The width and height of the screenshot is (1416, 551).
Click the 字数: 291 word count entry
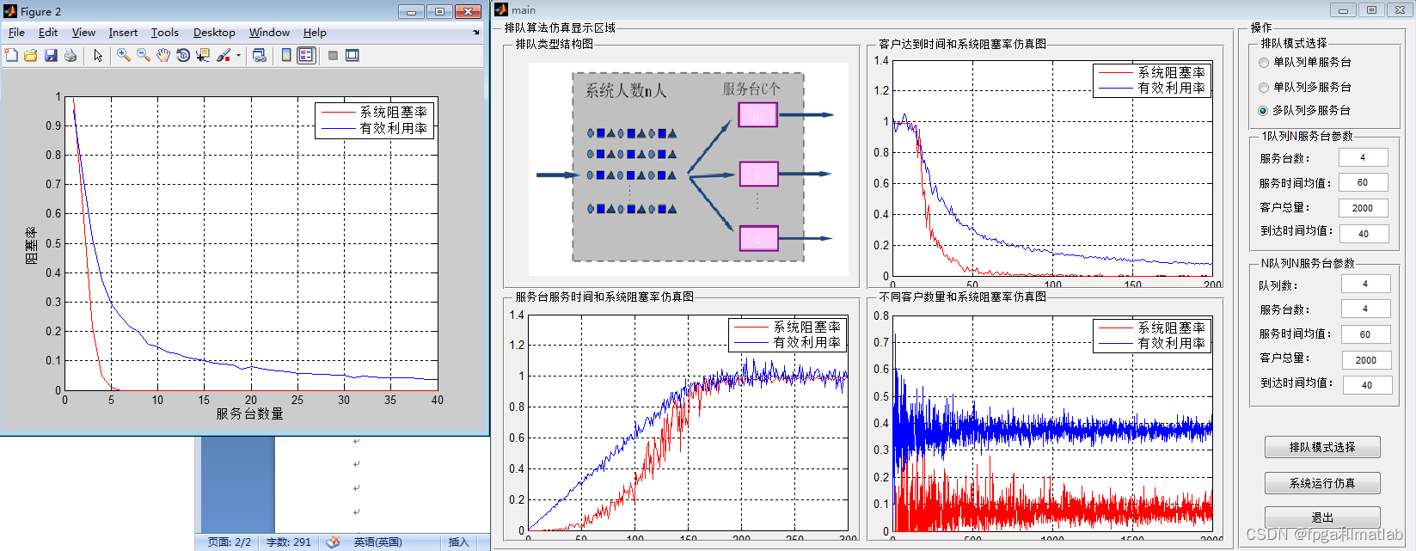click(x=289, y=542)
